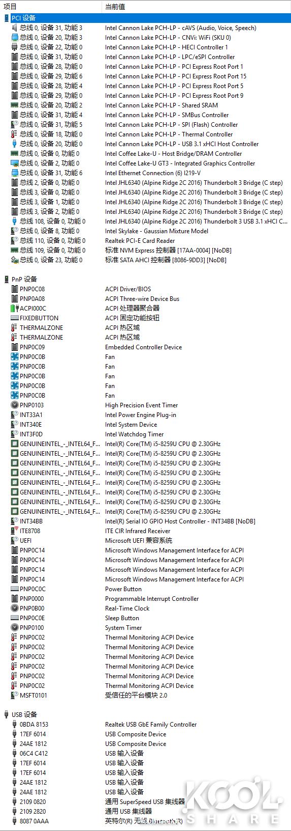Image resolution: width=291 pixels, height=831 pixels.
Task: Click 'Intel Coffee Lake-U - Host Bridge/DRAM Controller' value
Action: [x=173, y=153]
